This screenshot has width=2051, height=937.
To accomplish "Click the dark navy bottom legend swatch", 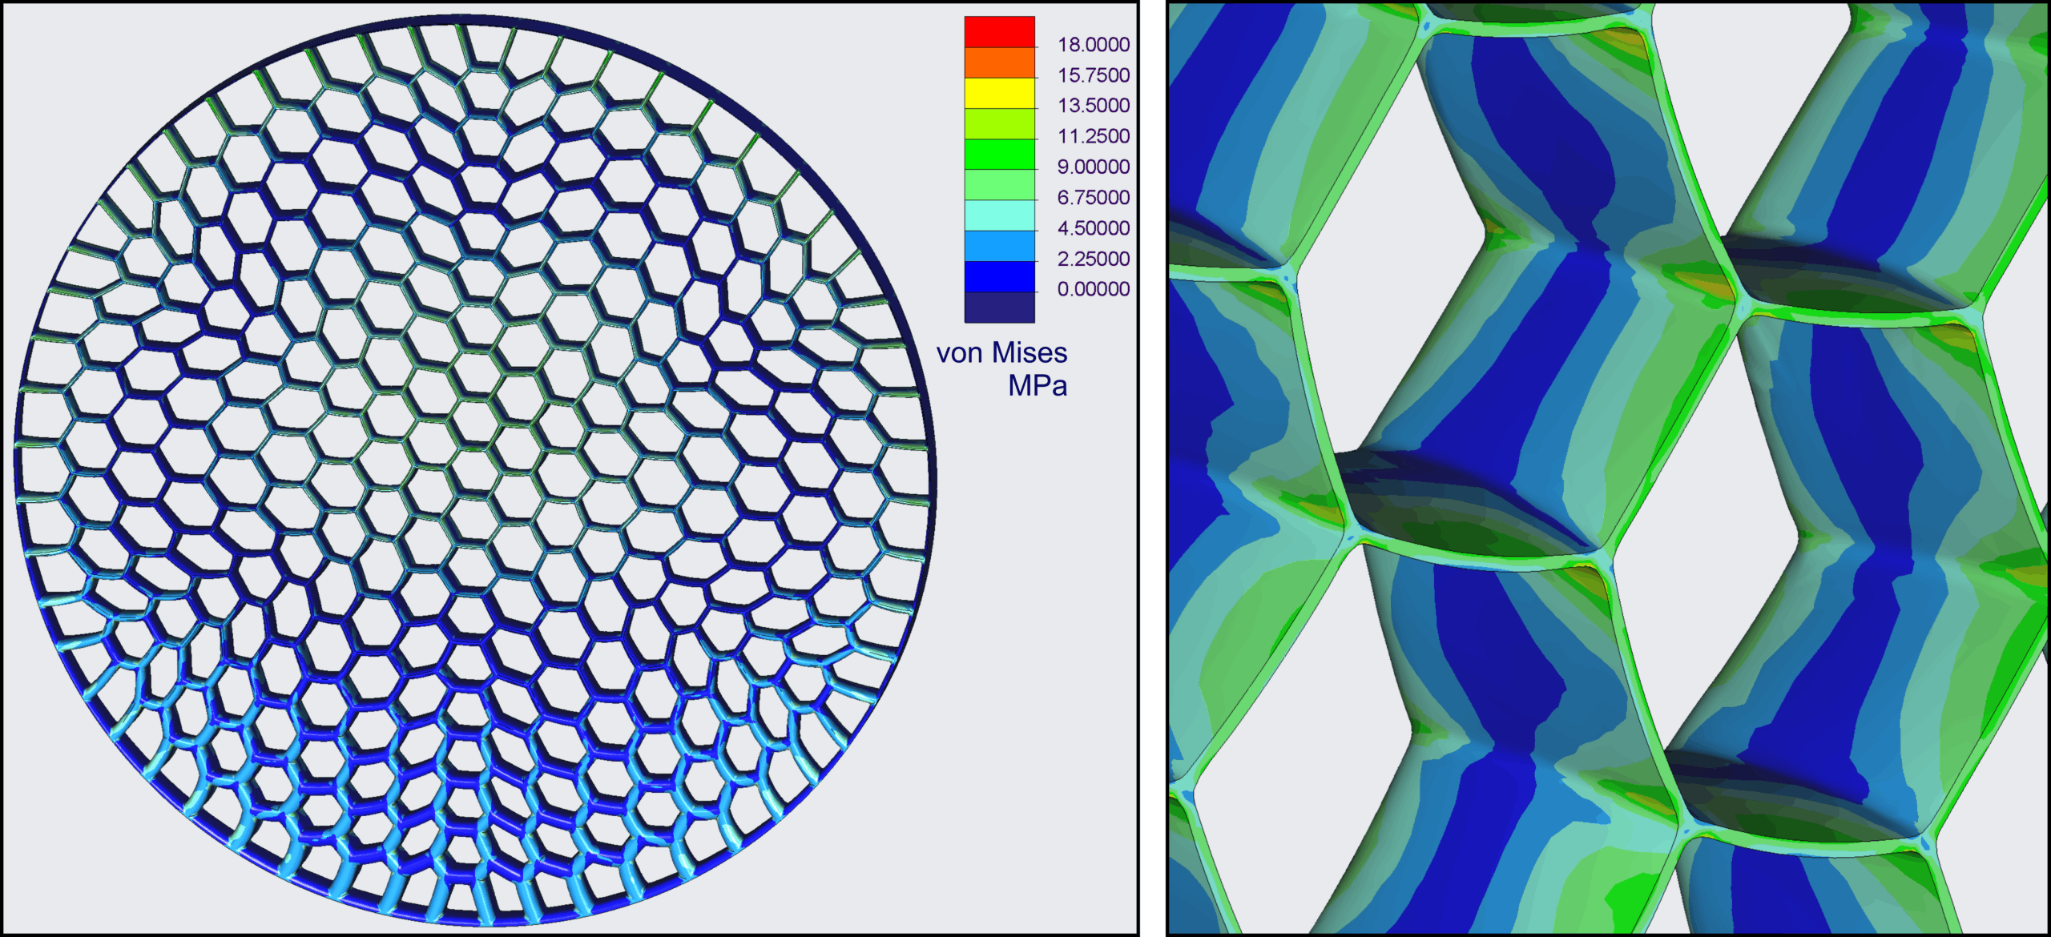I will [999, 308].
